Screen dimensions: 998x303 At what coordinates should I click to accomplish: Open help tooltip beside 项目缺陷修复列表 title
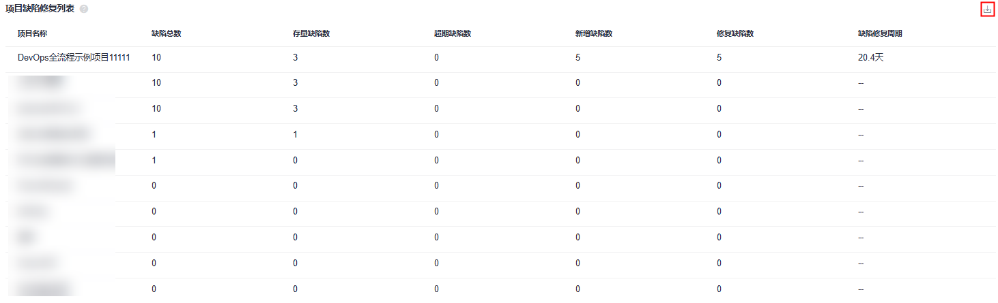[83, 10]
